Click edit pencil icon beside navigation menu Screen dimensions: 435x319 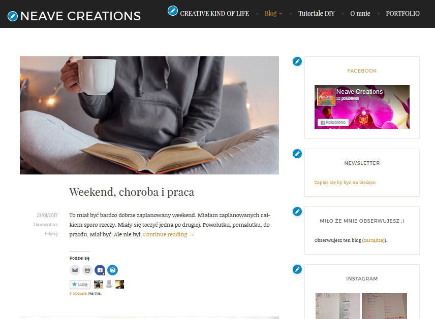pos(173,11)
